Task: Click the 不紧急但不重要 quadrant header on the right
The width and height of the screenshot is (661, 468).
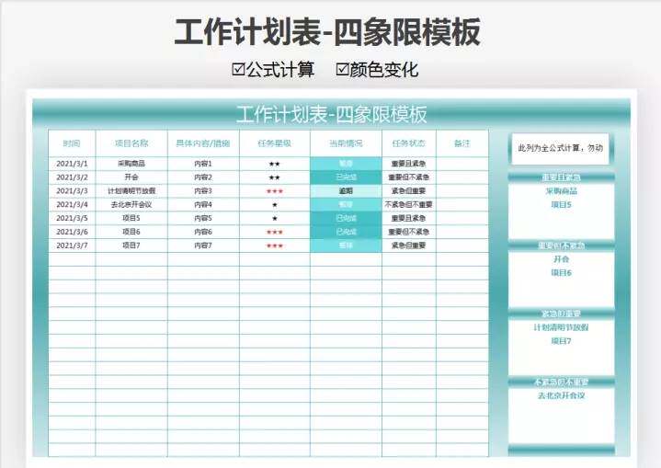Action: (561, 382)
